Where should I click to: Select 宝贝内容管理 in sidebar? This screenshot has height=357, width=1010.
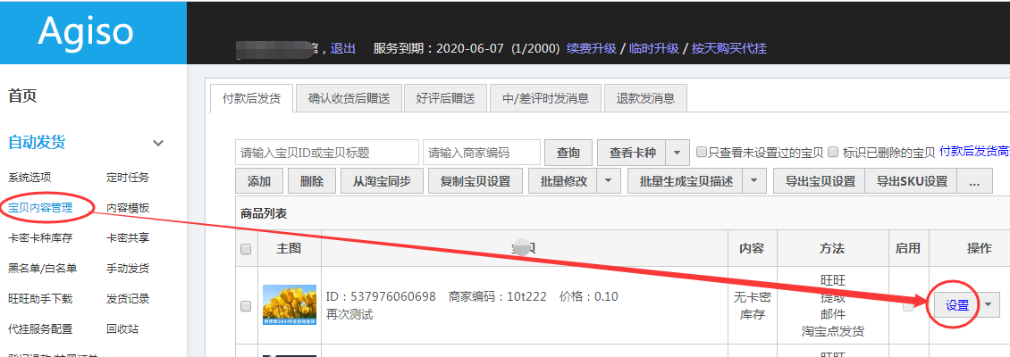40,208
